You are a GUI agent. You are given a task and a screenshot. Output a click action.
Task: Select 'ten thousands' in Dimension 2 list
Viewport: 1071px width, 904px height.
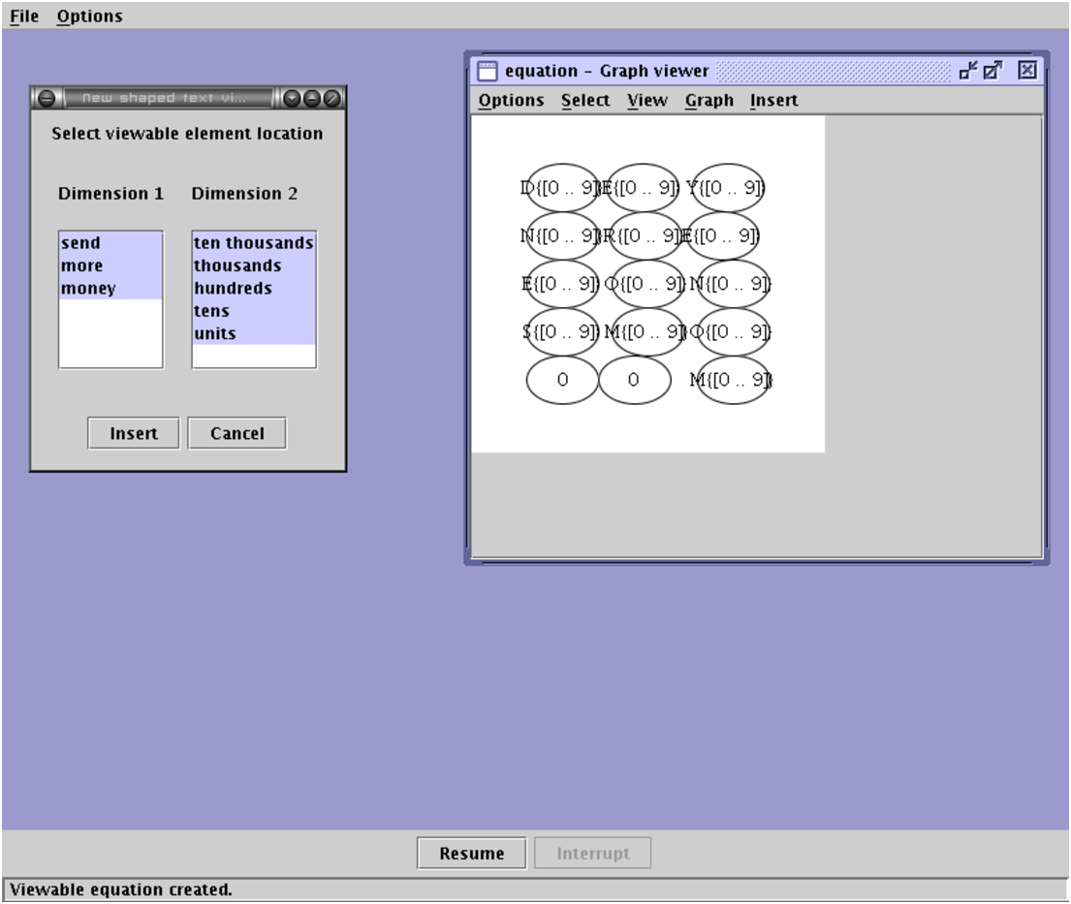coord(253,243)
